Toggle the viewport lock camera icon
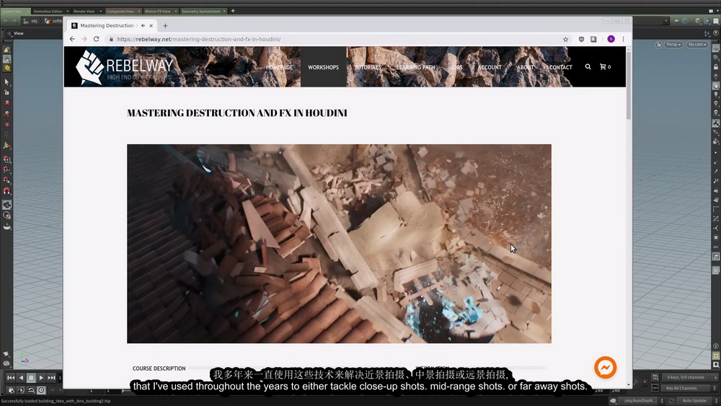Image resolution: width=721 pixels, height=406 pixels. 658,45
